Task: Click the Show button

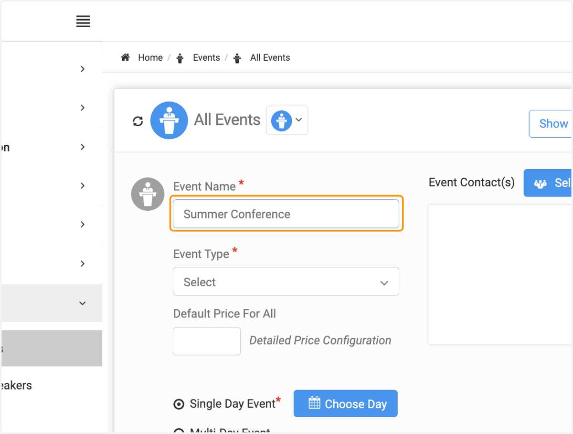Action: (x=551, y=124)
